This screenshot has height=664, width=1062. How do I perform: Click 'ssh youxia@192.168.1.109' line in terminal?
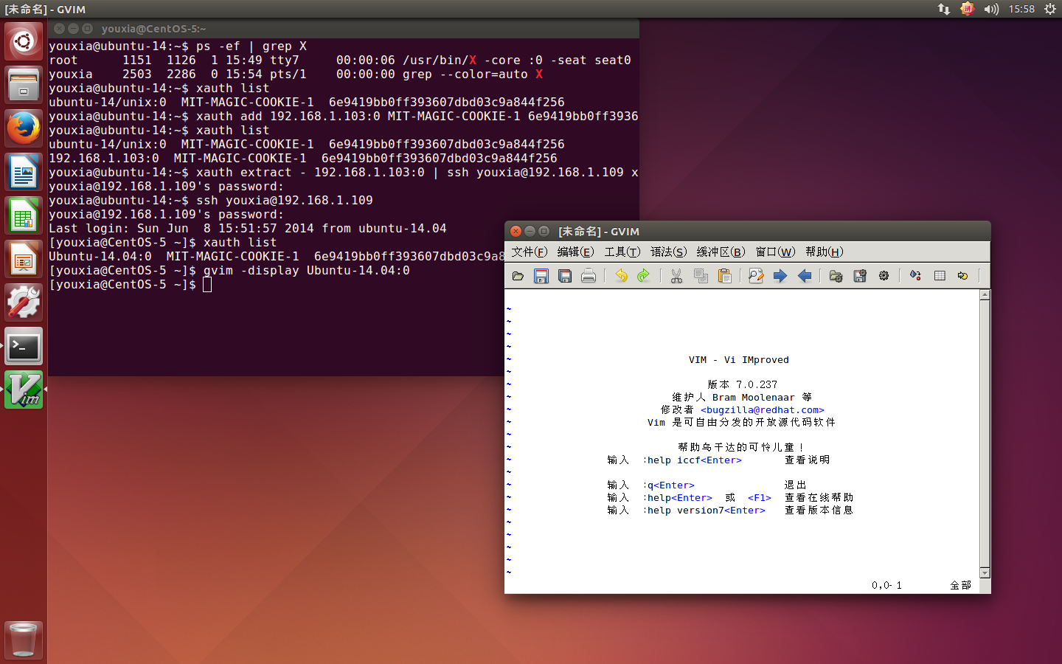point(285,201)
